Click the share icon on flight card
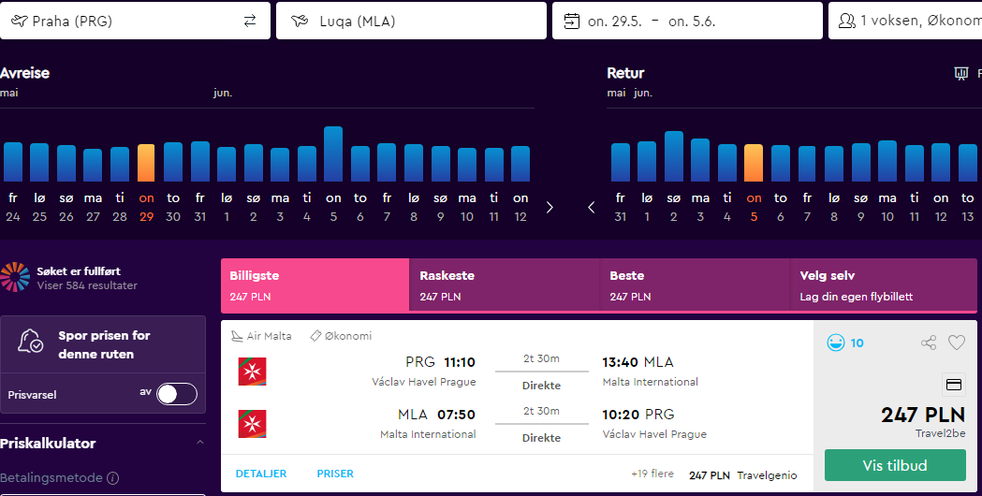 pyautogui.click(x=929, y=343)
